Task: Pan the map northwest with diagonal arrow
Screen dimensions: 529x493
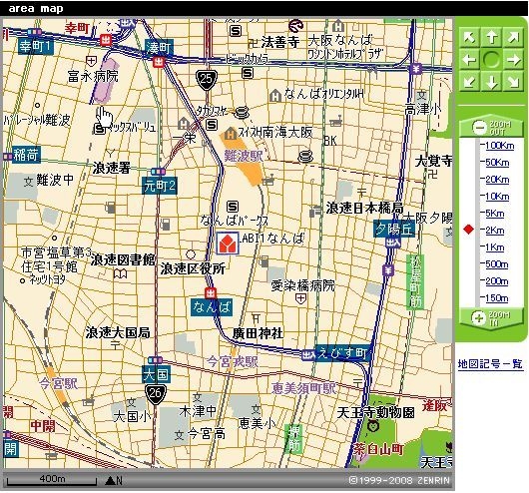Action: click(469, 37)
